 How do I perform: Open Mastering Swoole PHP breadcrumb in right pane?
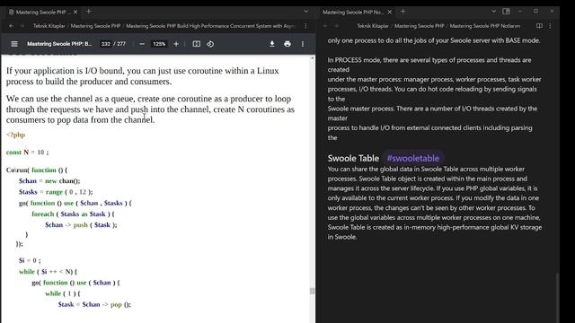(x=420, y=26)
